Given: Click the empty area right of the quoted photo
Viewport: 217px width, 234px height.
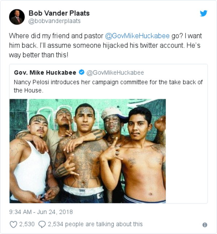Looking at the screenshot, I should pyautogui.click(x=186, y=151).
